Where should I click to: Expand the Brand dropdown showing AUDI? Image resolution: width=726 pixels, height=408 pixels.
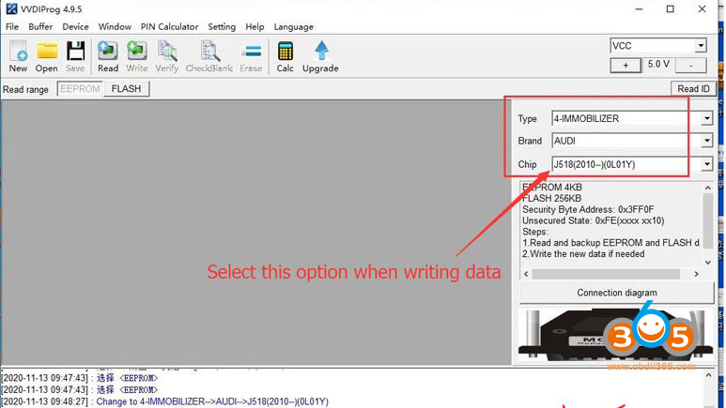click(x=706, y=141)
